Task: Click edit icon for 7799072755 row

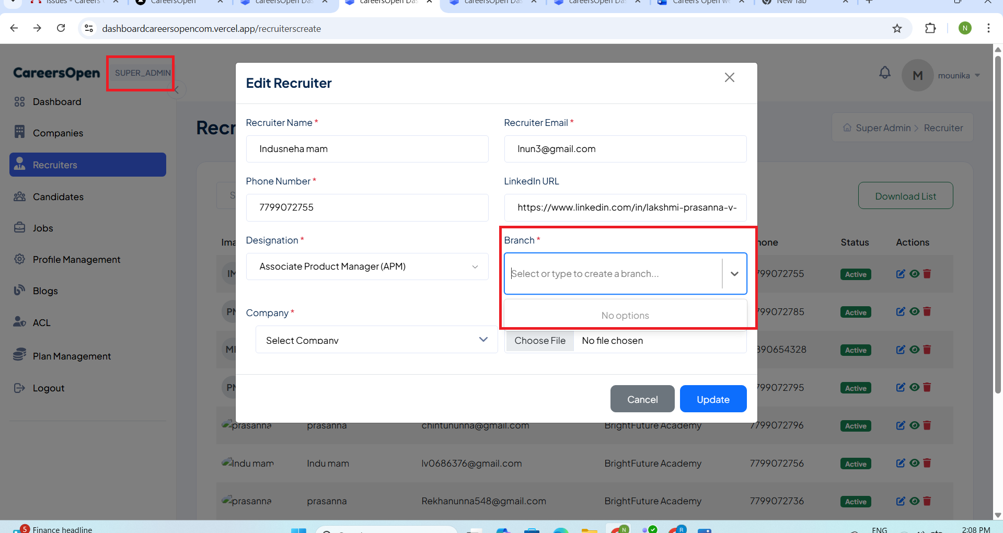Action: tap(900, 274)
